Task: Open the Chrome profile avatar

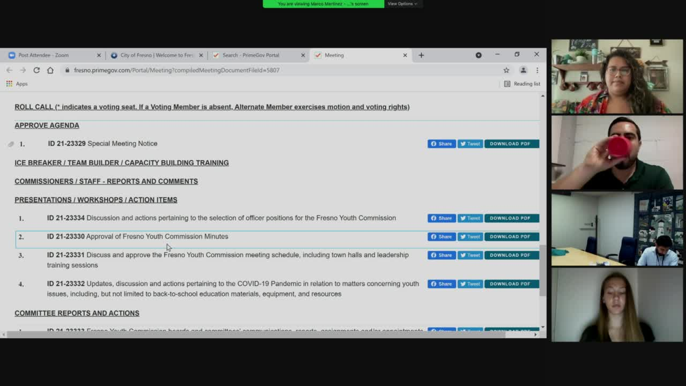Action: (x=524, y=70)
